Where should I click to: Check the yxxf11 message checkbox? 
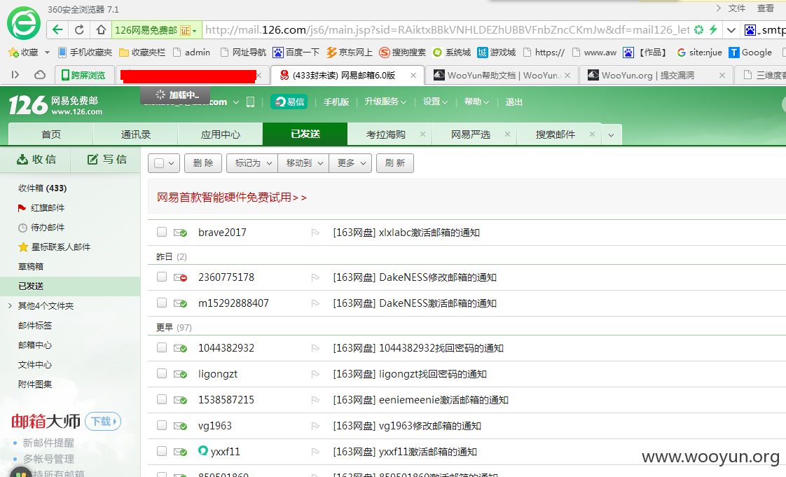(161, 451)
